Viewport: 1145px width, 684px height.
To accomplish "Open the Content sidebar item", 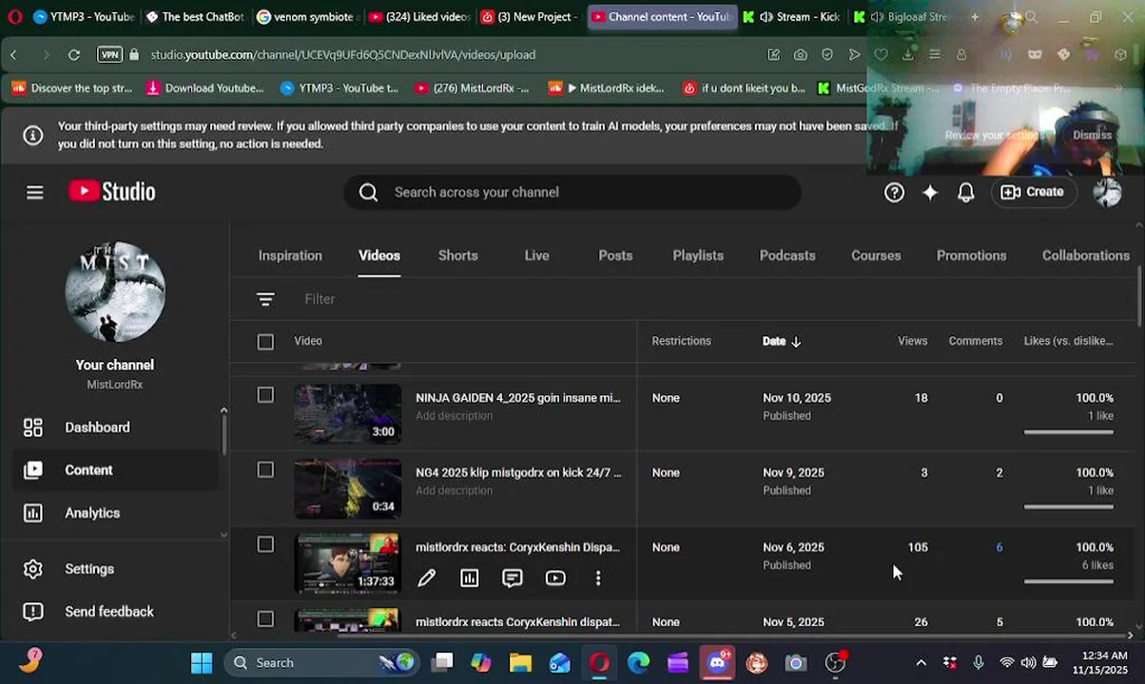I will pyautogui.click(x=115, y=470).
